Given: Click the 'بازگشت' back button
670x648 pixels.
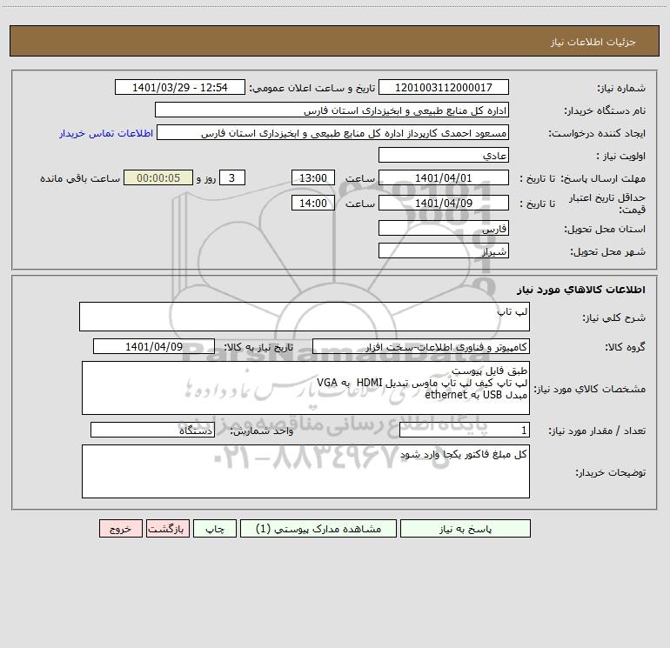Looking at the screenshot, I should [x=167, y=528].
